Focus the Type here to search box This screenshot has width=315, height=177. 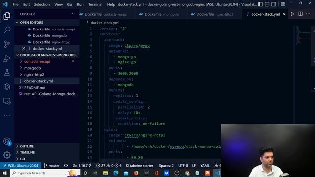(45, 173)
